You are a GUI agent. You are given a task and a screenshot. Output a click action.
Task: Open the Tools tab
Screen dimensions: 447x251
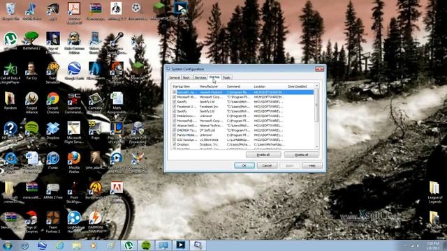point(226,77)
